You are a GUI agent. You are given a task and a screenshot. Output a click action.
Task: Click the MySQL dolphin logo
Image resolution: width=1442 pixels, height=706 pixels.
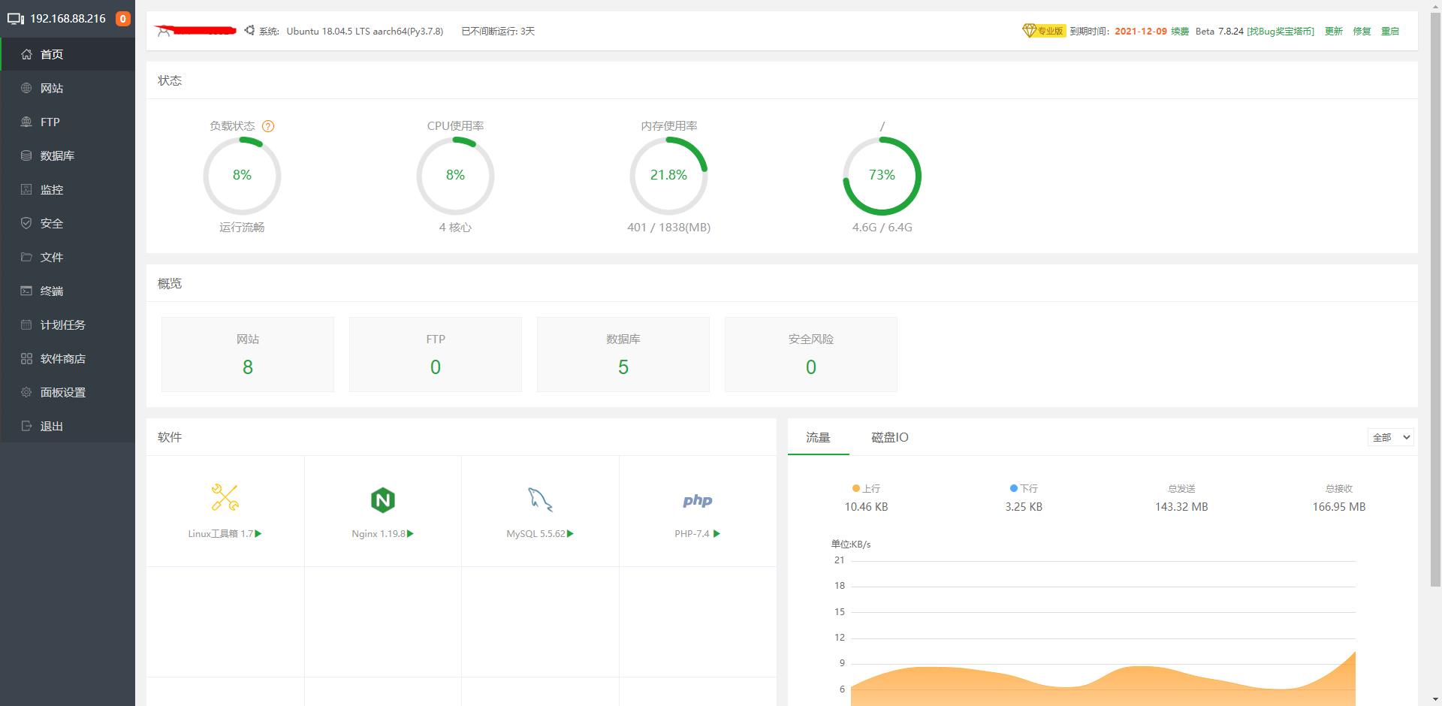540,499
